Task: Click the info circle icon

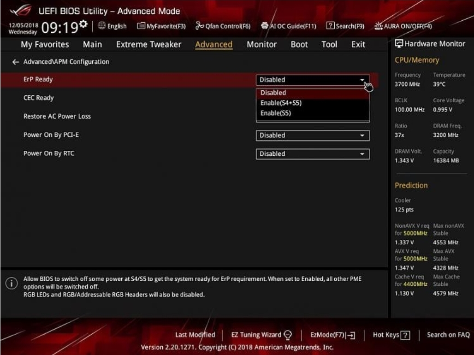Action: (x=12, y=284)
